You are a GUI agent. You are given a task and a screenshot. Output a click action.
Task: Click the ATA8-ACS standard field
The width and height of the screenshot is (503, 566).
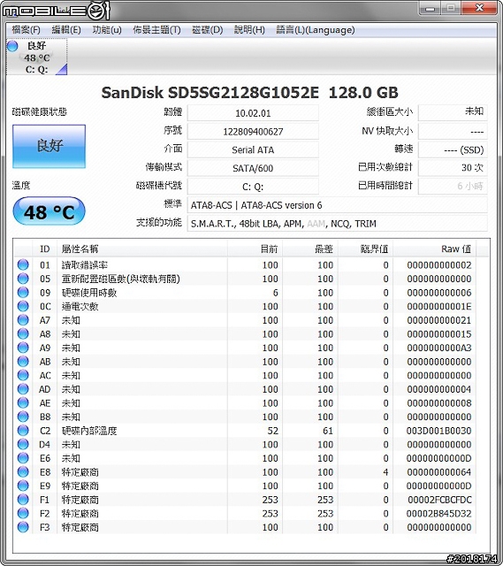[x=338, y=205]
